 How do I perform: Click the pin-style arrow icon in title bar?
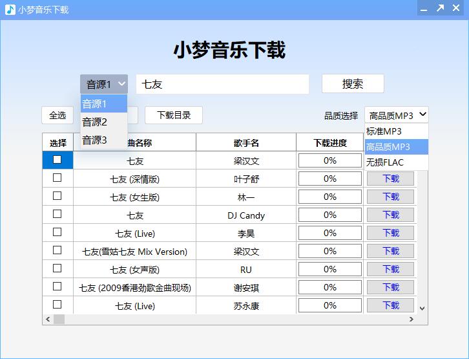click(440, 8)
